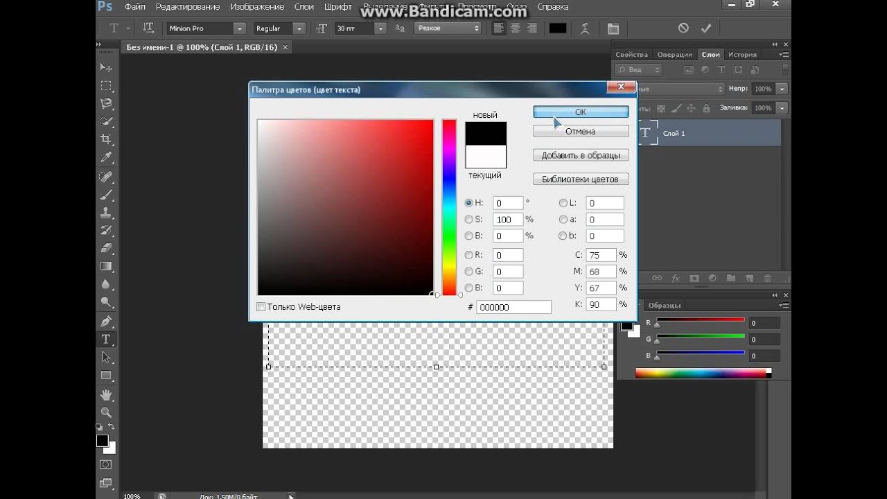Viewport: 887px width, 499px height.
Task: Open the Layers panel flyout menu
Action: 783,54
